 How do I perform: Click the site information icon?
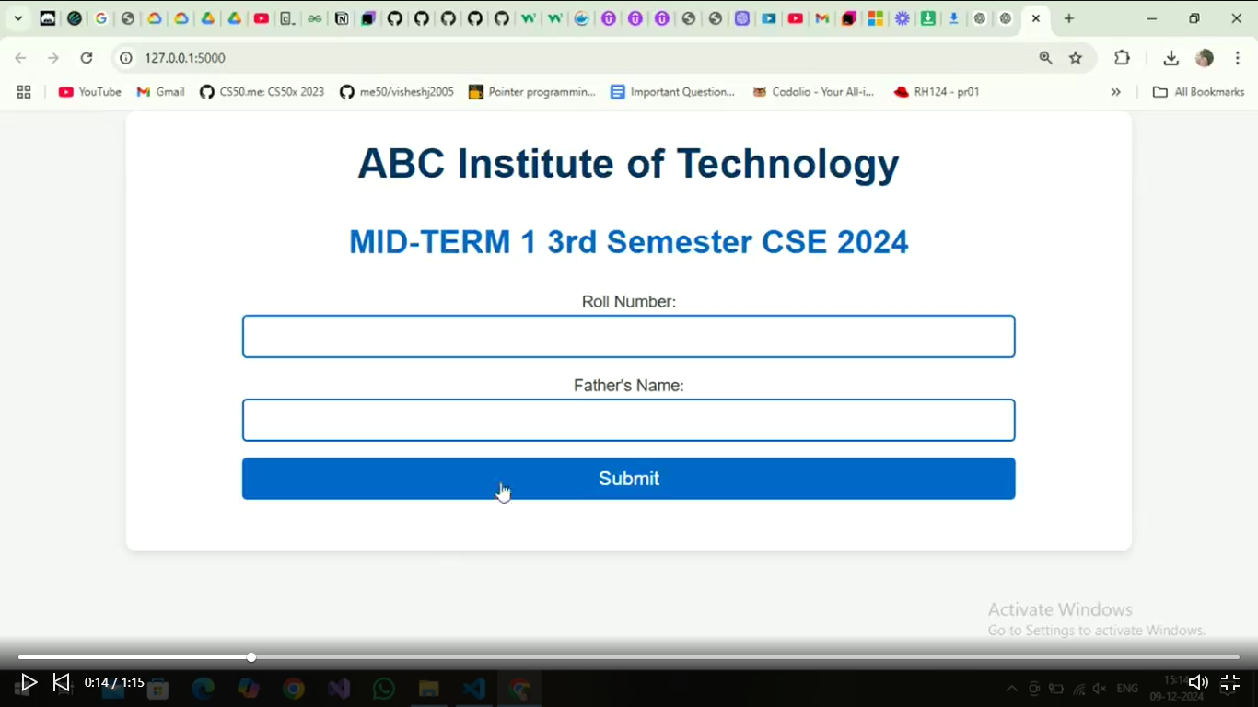(x=126, y=58)
